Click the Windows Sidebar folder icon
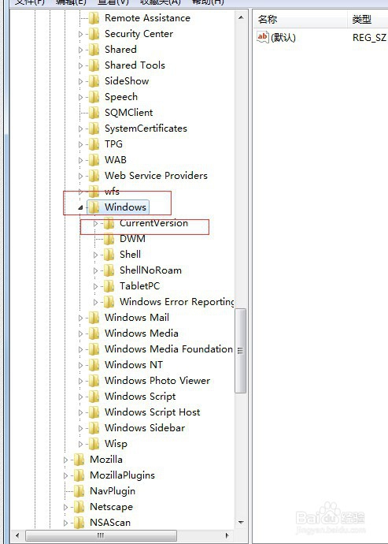388x544 pixels. coord(94,428)
